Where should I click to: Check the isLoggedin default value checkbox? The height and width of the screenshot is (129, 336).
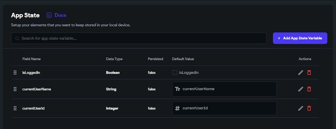coord(175,73)
